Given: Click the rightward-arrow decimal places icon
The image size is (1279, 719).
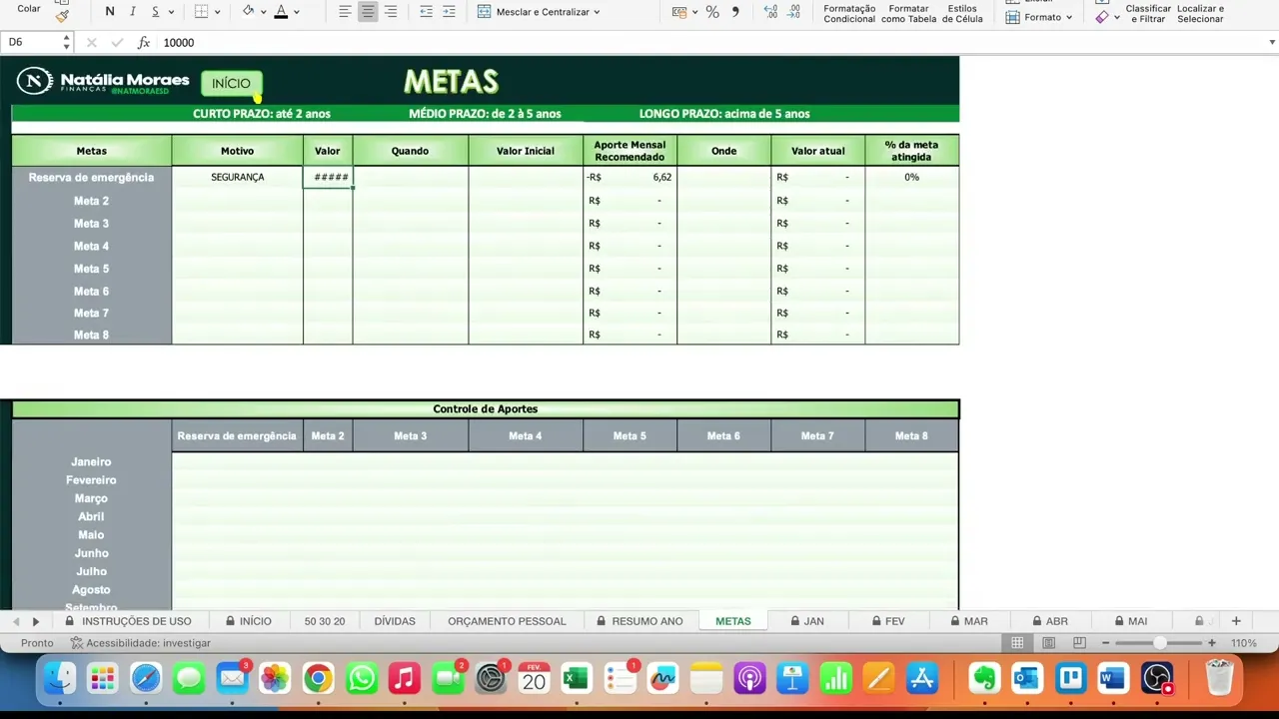Looking at the screenshot, I should pos(793,12).
